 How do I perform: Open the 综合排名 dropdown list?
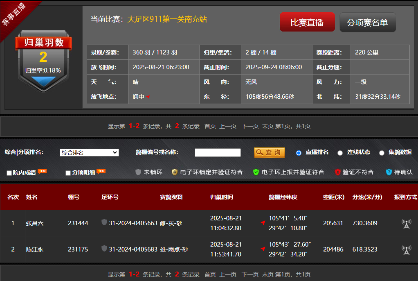pos(89,152)
